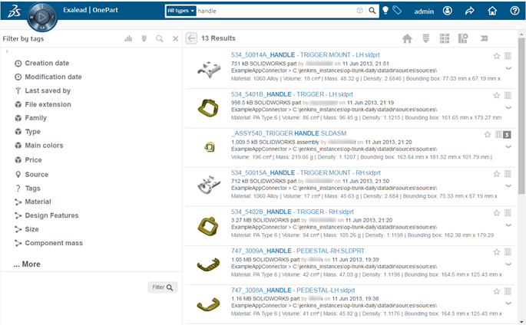Click the blue tag icon in header
Screen dimensions: 526x325
click(397, 11)
